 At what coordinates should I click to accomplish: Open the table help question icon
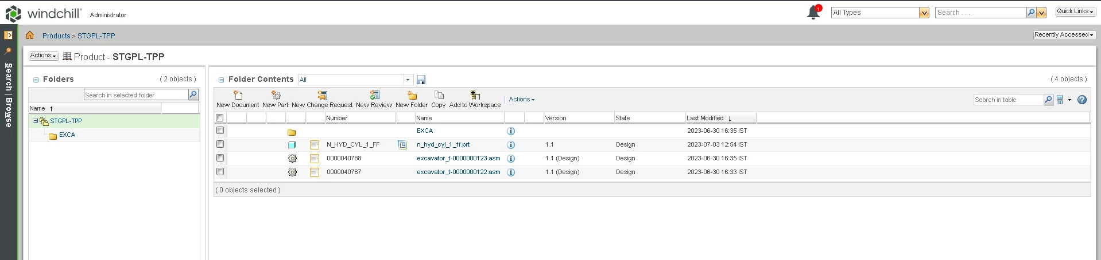pyautogui.click(x=1082, y=100)
